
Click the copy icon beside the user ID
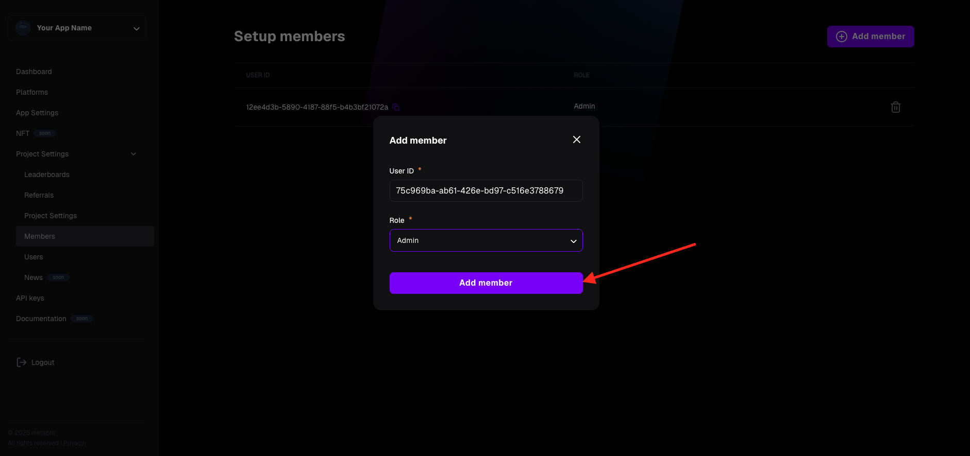click(x=396, y=107)
